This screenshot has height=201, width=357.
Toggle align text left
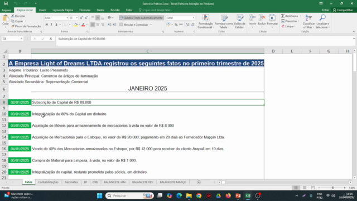click(x=93, y=25)
